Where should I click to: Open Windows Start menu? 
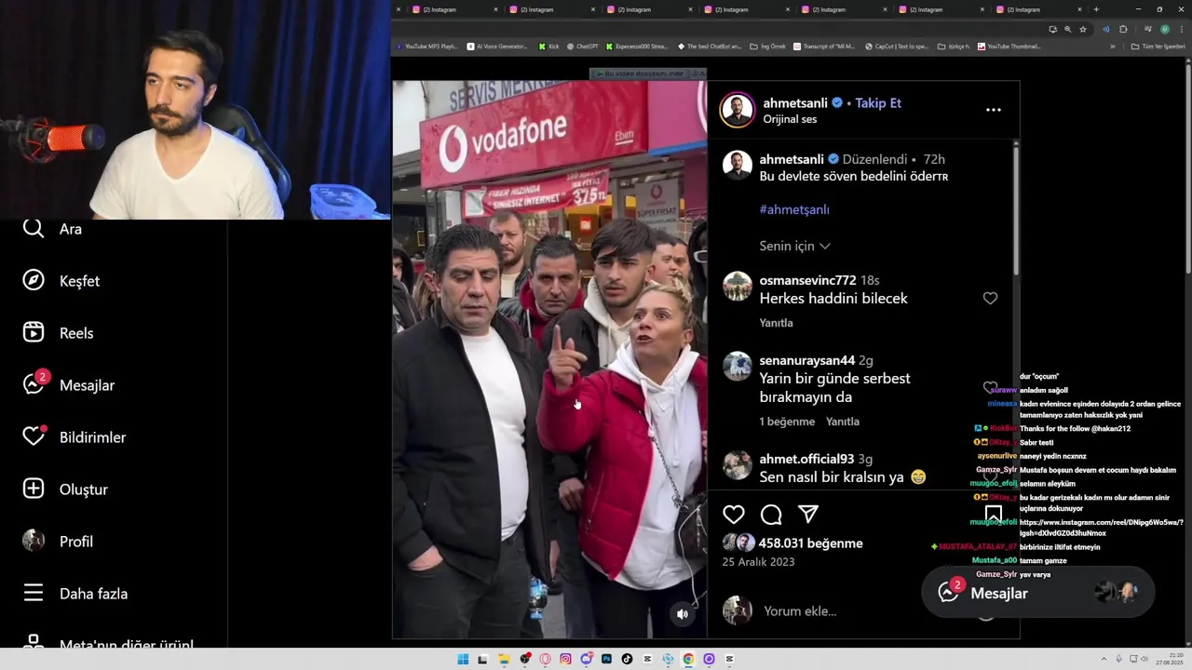pos(463,659)
